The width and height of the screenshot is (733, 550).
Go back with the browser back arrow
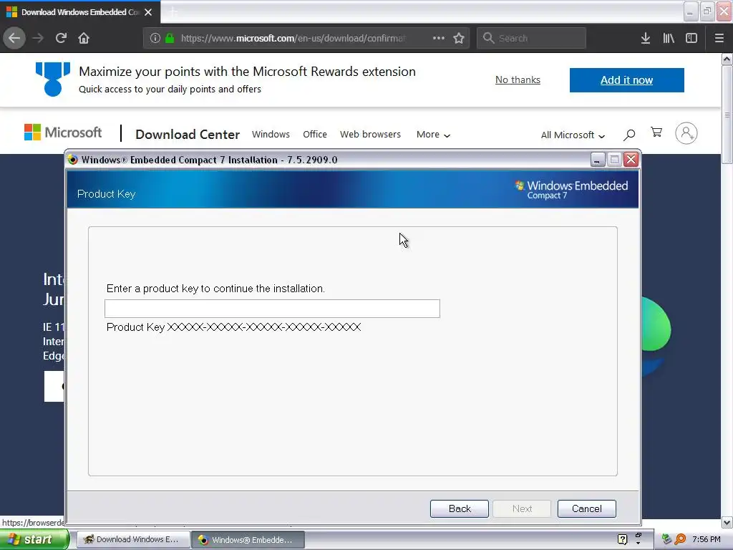[x=14, y=38]
